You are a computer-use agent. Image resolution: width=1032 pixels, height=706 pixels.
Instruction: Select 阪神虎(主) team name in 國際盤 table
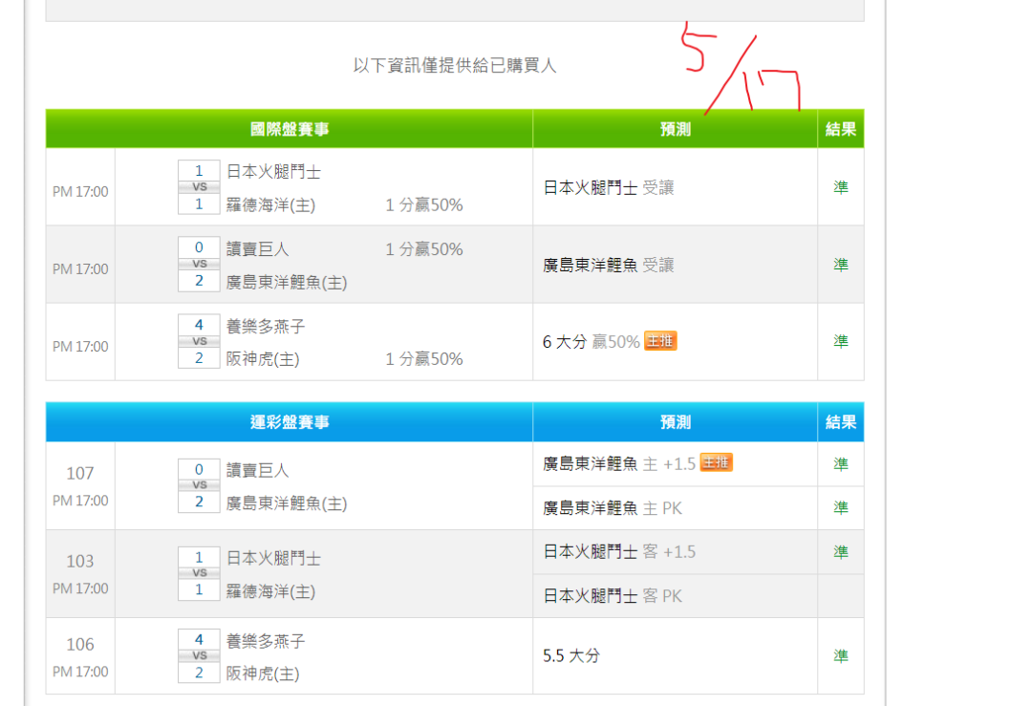click(x=263, y=358)
